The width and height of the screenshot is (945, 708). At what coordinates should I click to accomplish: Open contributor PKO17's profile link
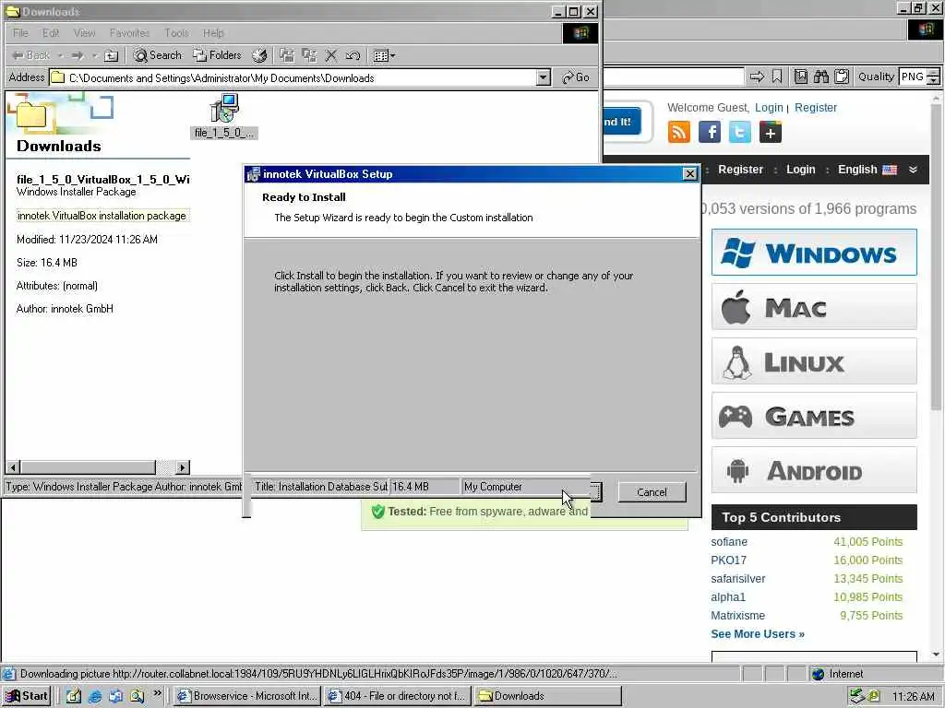729,560
